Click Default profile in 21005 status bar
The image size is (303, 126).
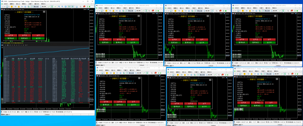click(47, 114)
